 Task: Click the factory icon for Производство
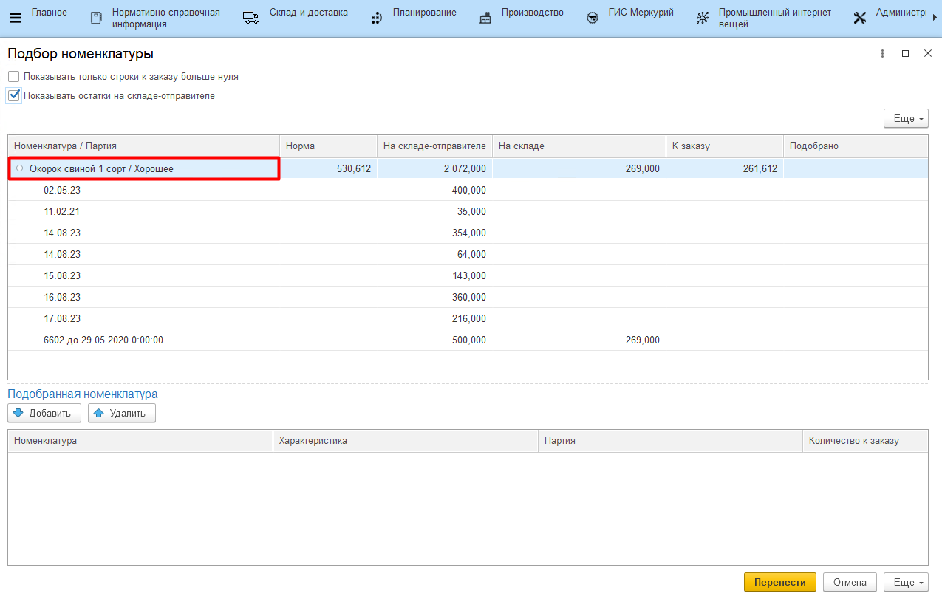pos(485,18)
